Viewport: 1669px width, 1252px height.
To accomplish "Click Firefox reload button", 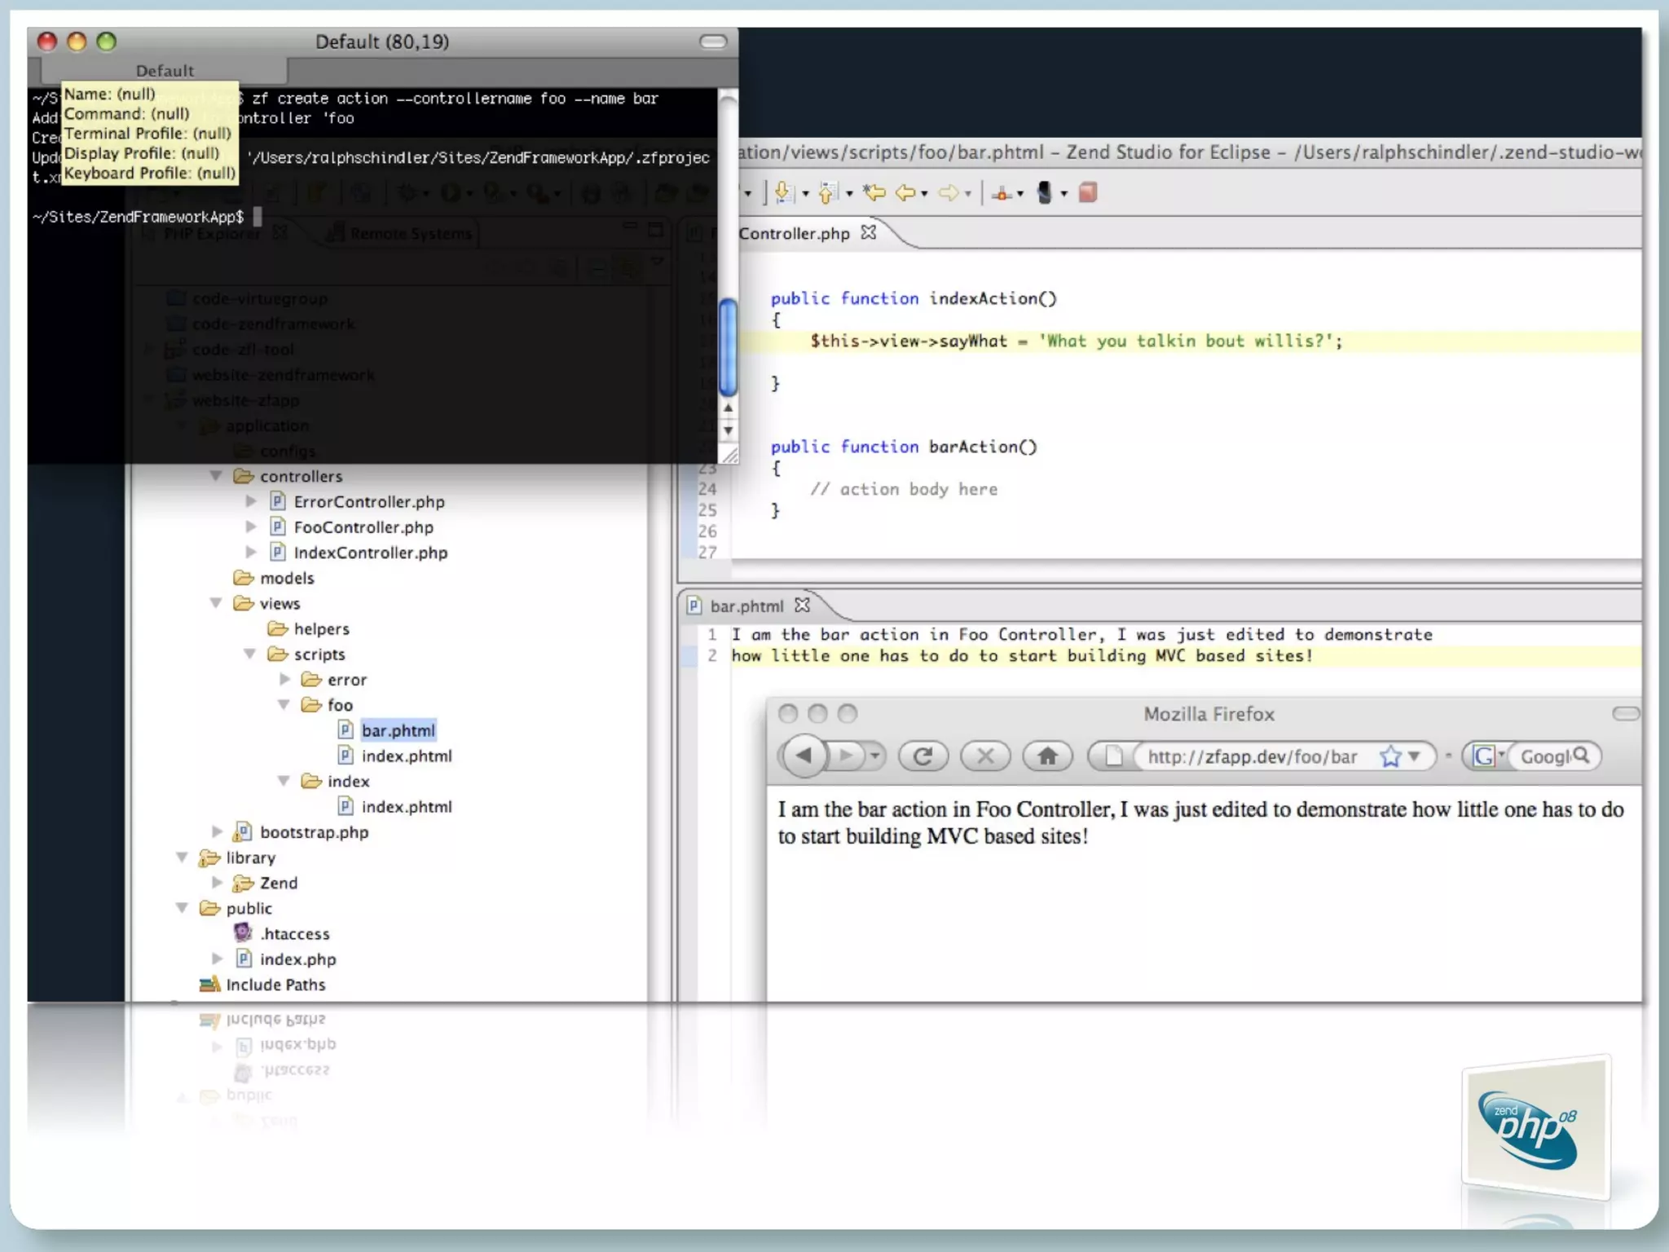I will tap(923, 756).
